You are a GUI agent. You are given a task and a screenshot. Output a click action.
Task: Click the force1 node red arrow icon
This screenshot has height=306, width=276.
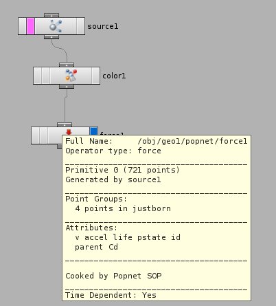pos(69,132)
